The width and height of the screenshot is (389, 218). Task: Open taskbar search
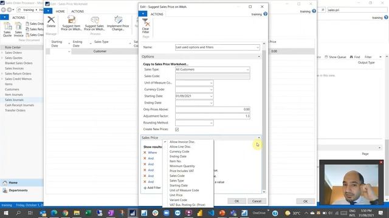point(18,213)
